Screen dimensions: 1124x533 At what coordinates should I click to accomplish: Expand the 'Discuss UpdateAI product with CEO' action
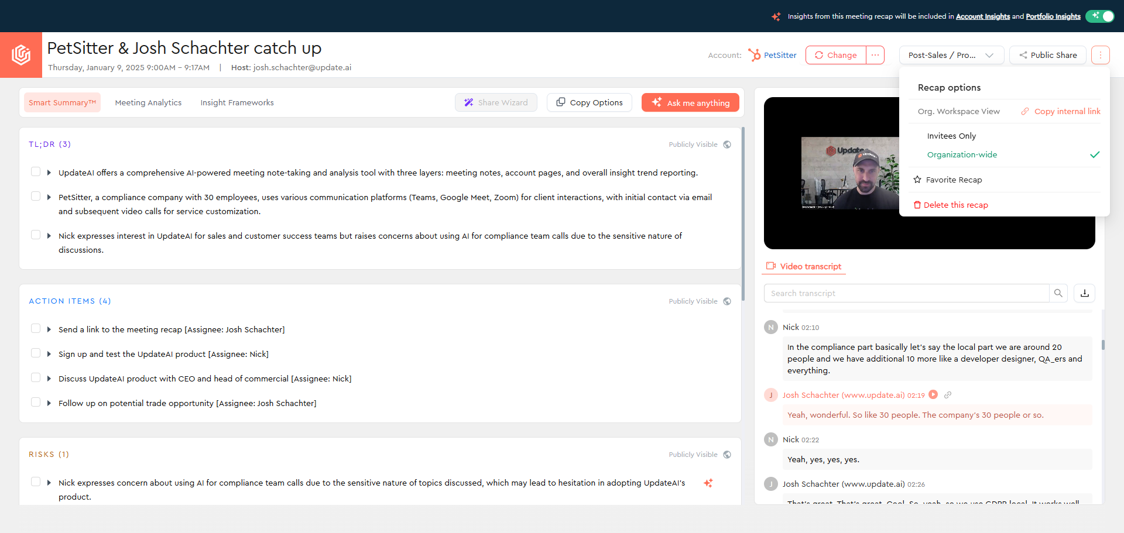49,379
